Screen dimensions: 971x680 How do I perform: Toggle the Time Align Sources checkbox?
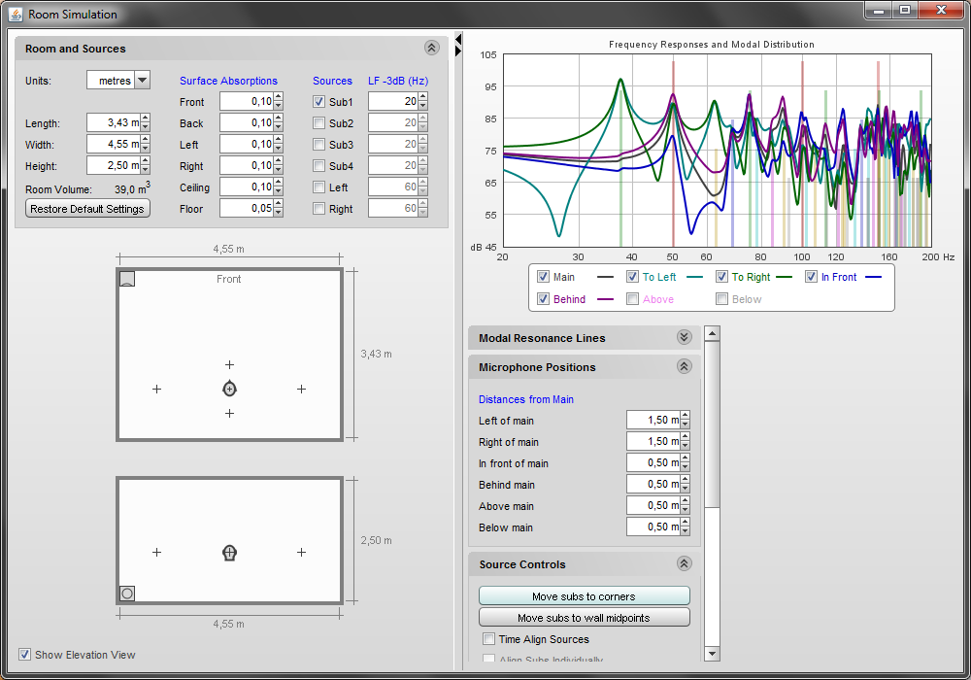(489, 638)
